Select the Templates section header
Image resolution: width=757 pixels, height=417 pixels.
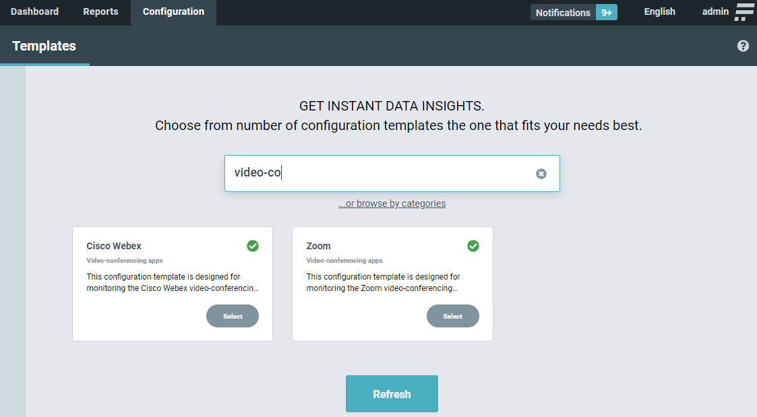pyautogui.click(x=44, y=46)
